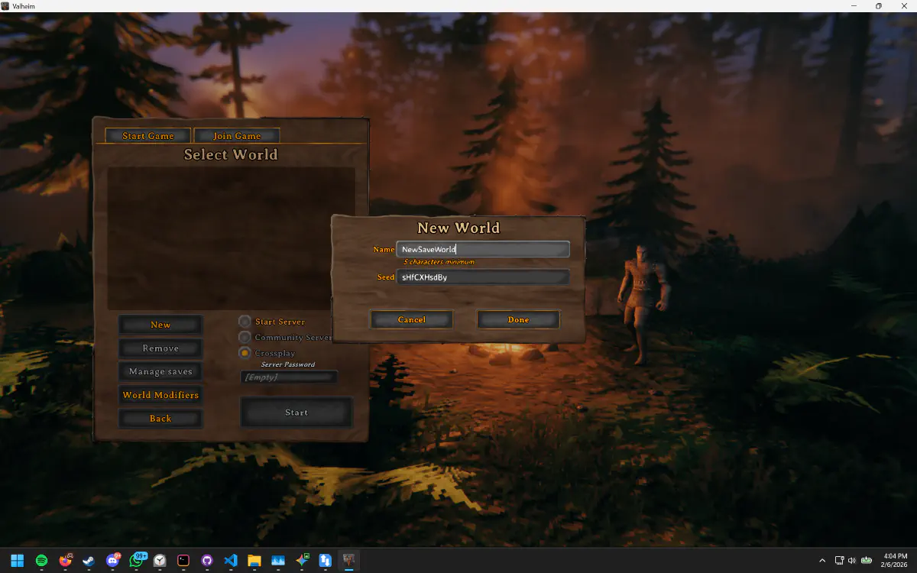Viewport: 917px width, 573px height.
Task: Open WhatsApp from the taskbar
Action: (x=136, y=560)
